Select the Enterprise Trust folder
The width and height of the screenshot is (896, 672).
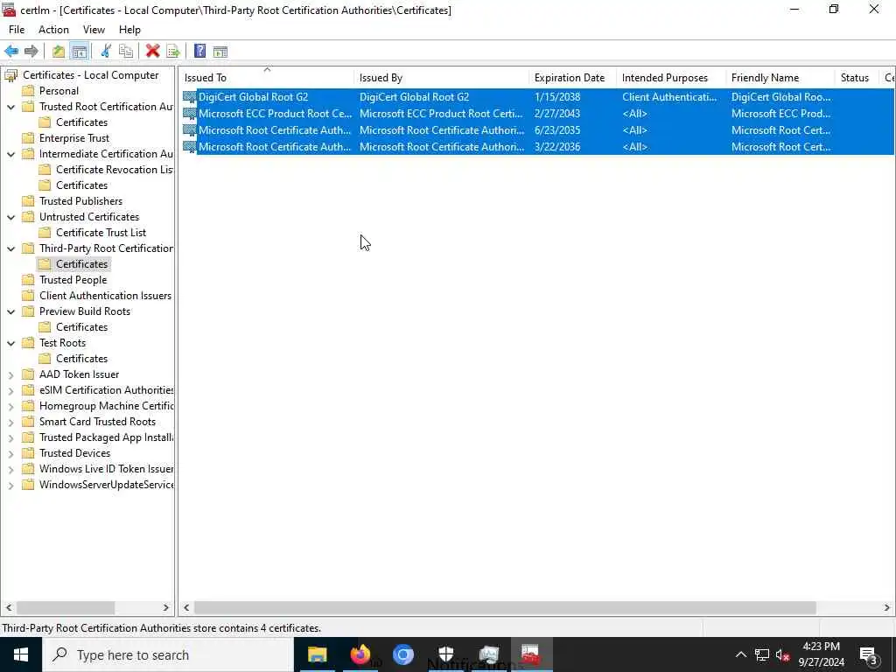[74, 138]
